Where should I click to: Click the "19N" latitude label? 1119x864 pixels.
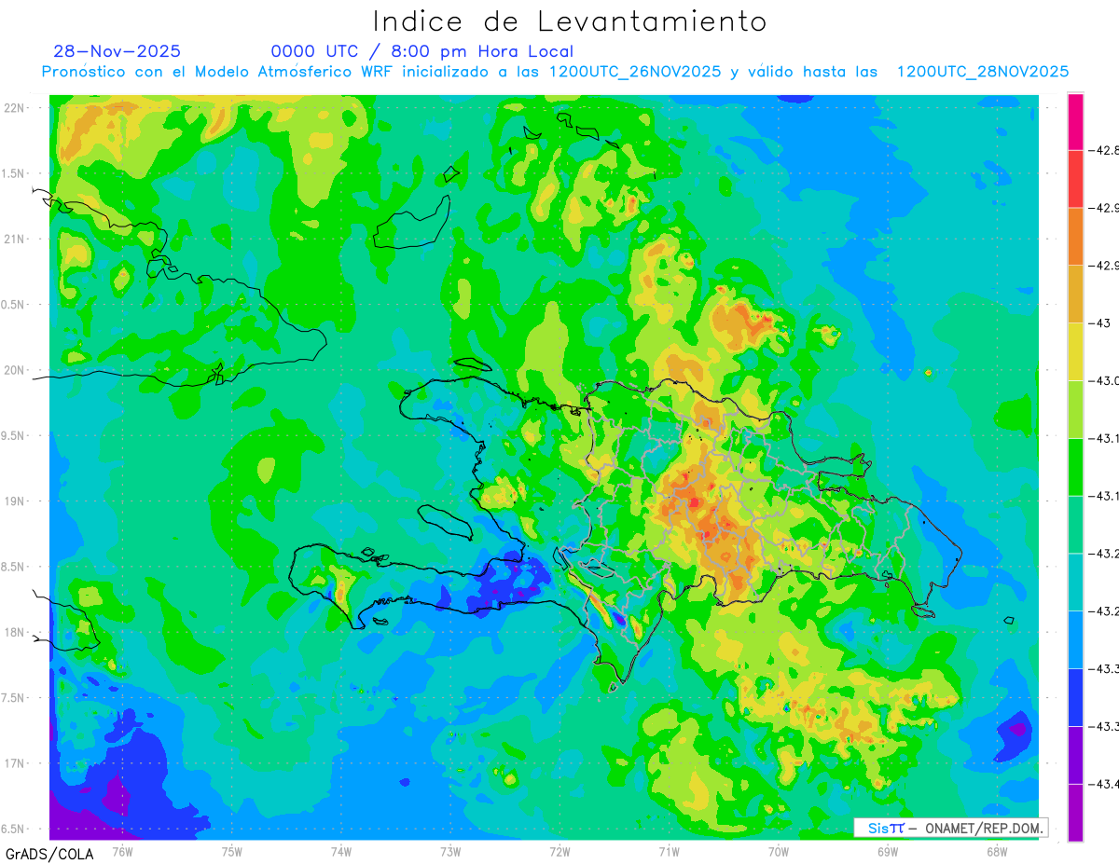[x=16, y=501]
